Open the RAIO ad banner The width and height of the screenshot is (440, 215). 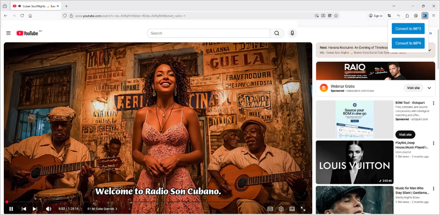375,71
